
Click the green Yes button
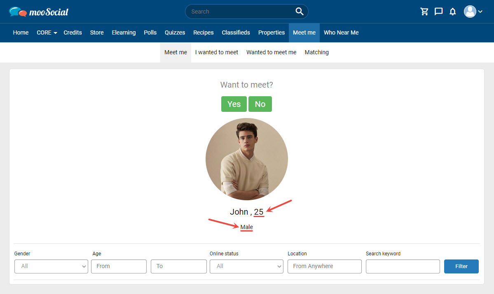pyautogui.click(x=234, y=104)
